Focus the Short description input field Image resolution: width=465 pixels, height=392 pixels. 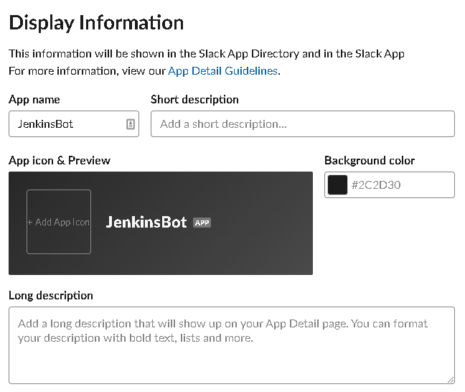point(303,123)
